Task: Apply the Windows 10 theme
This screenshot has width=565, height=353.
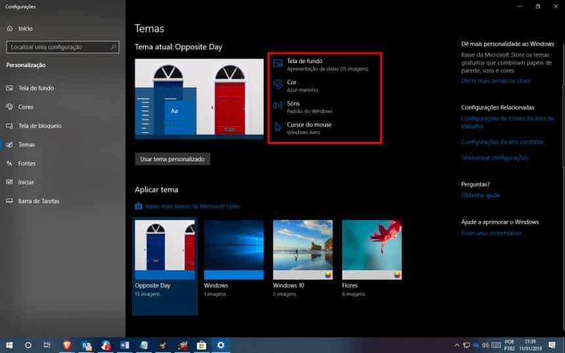Action: pos(303,259)
